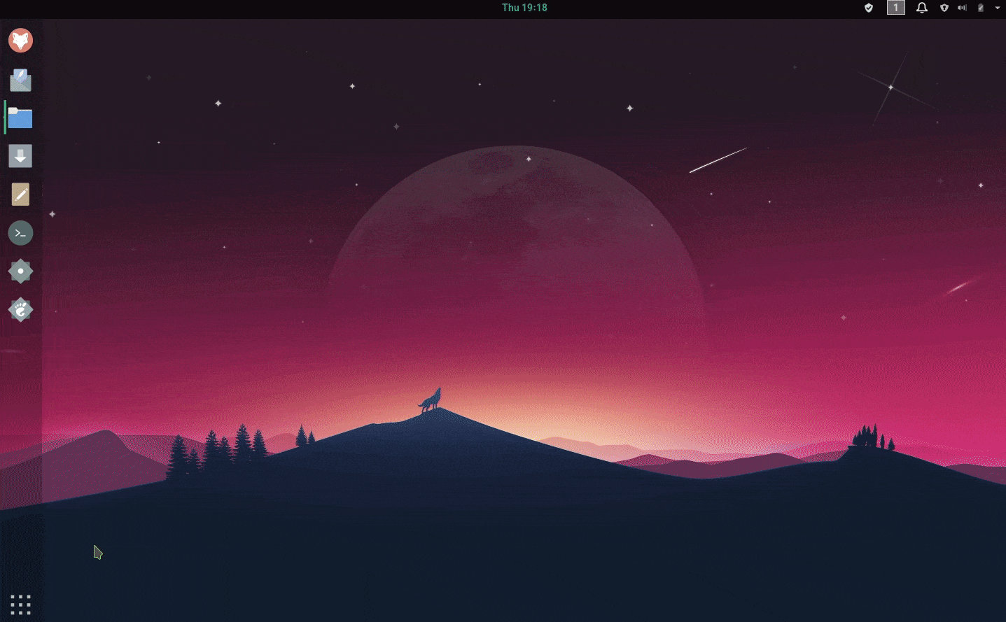Viewport: 1006px width, 622px height.
Task: Open the text editor pencil icon
Action: coord(20,195)
